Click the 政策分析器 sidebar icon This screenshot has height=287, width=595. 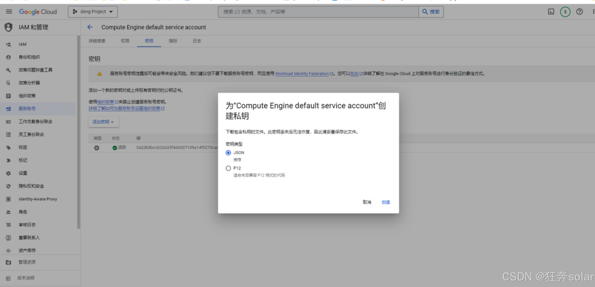coord(8,83)
